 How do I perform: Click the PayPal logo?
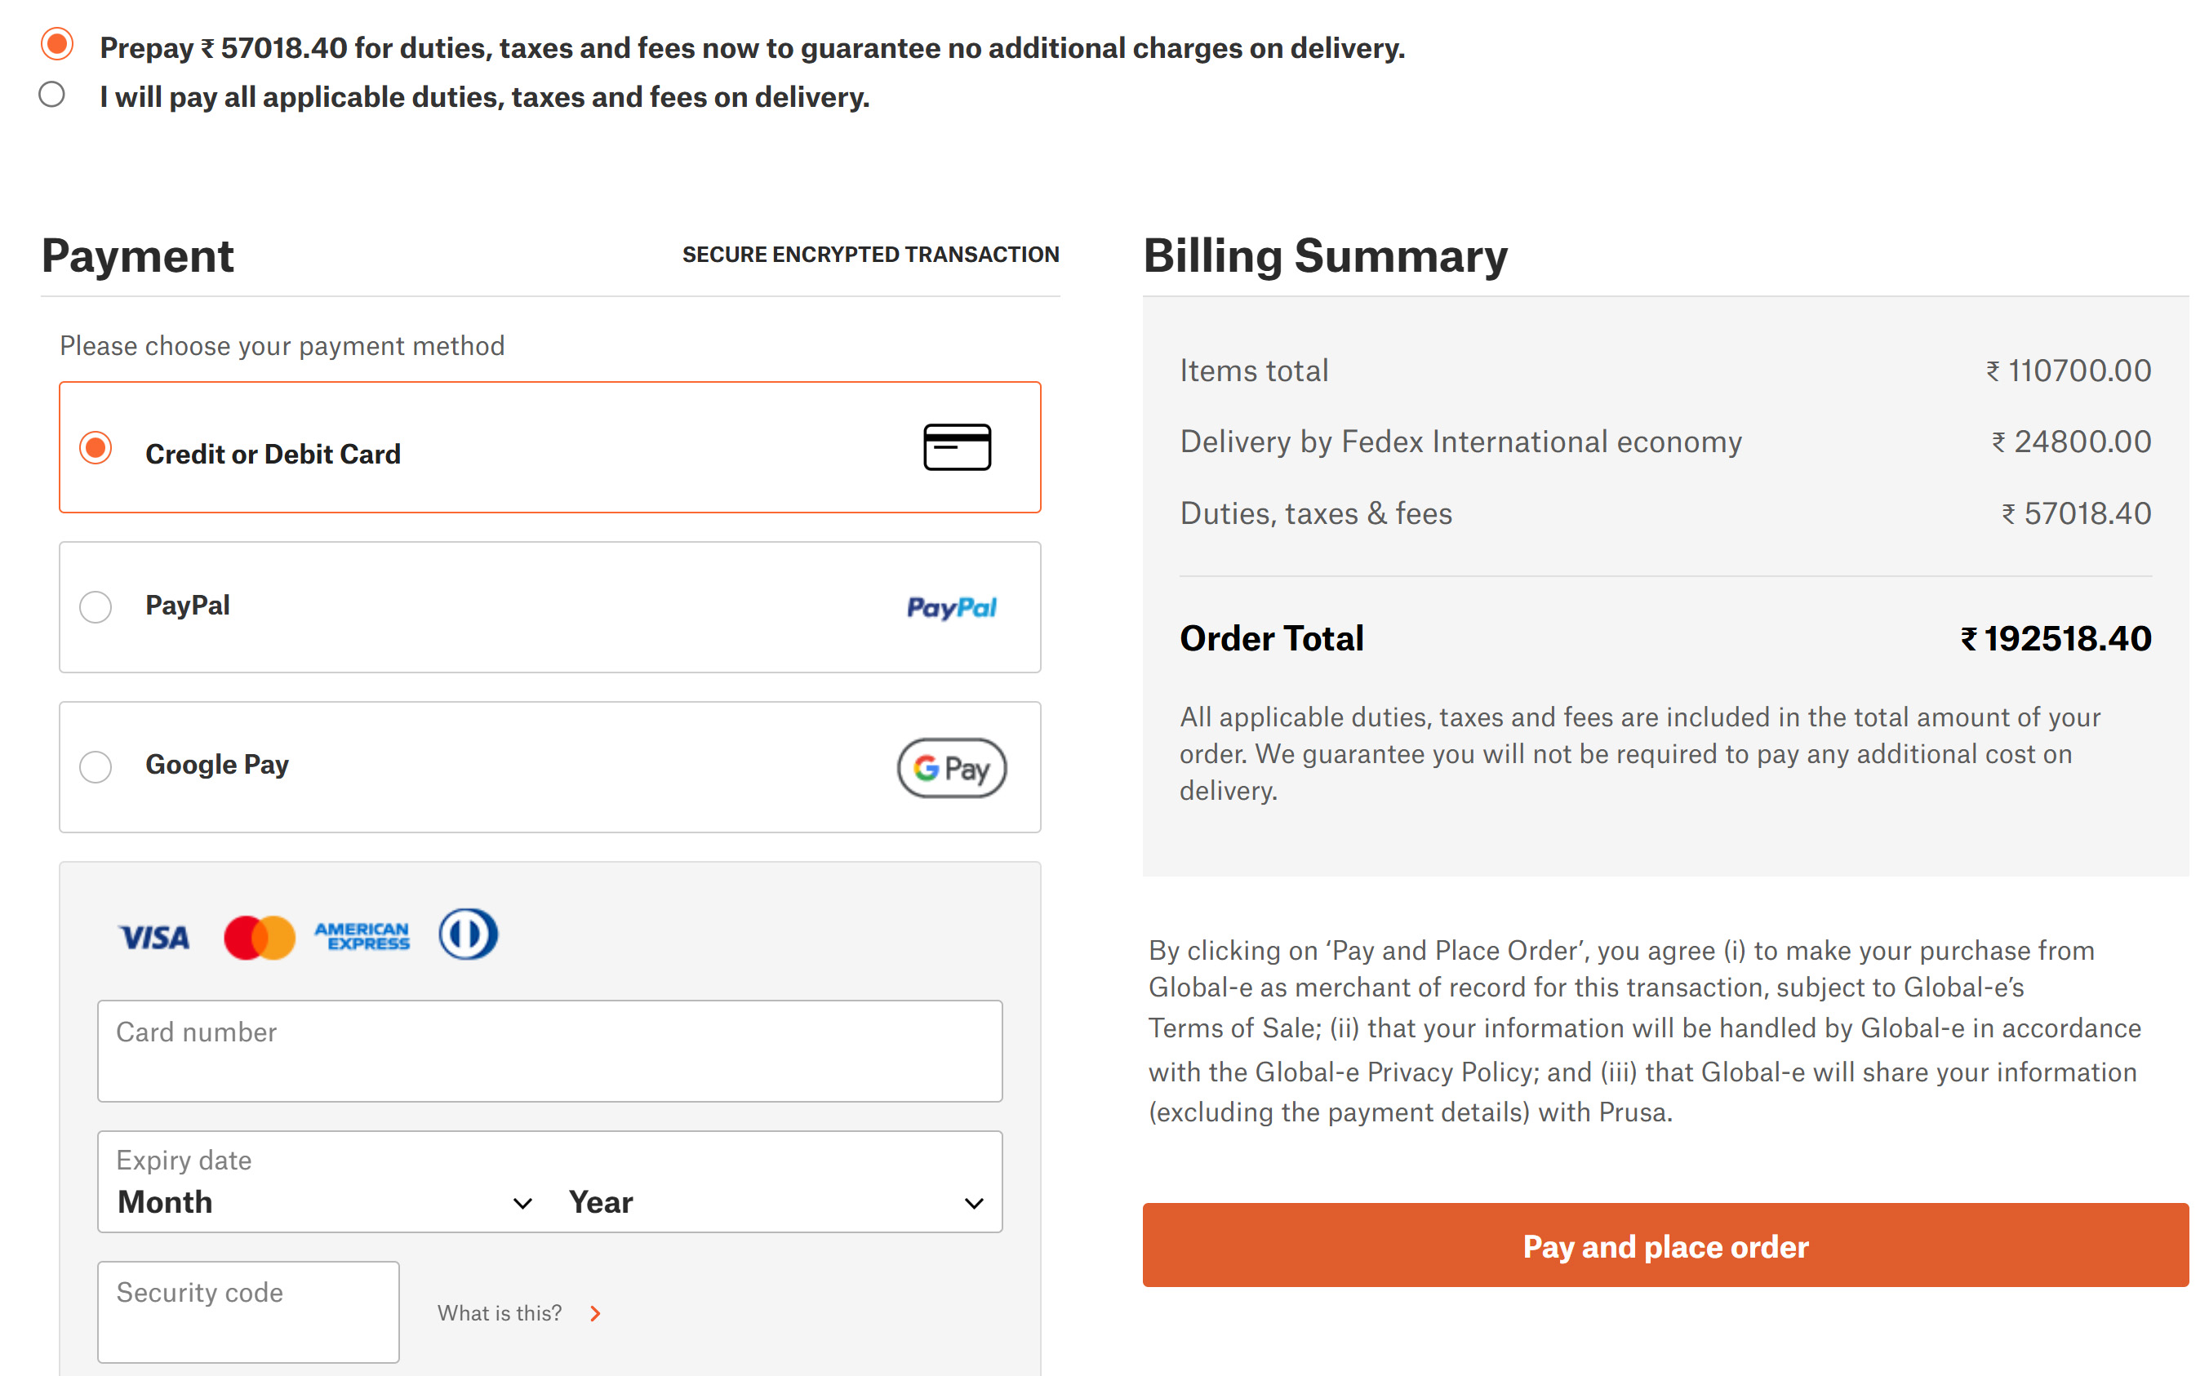tap(951, 607)
